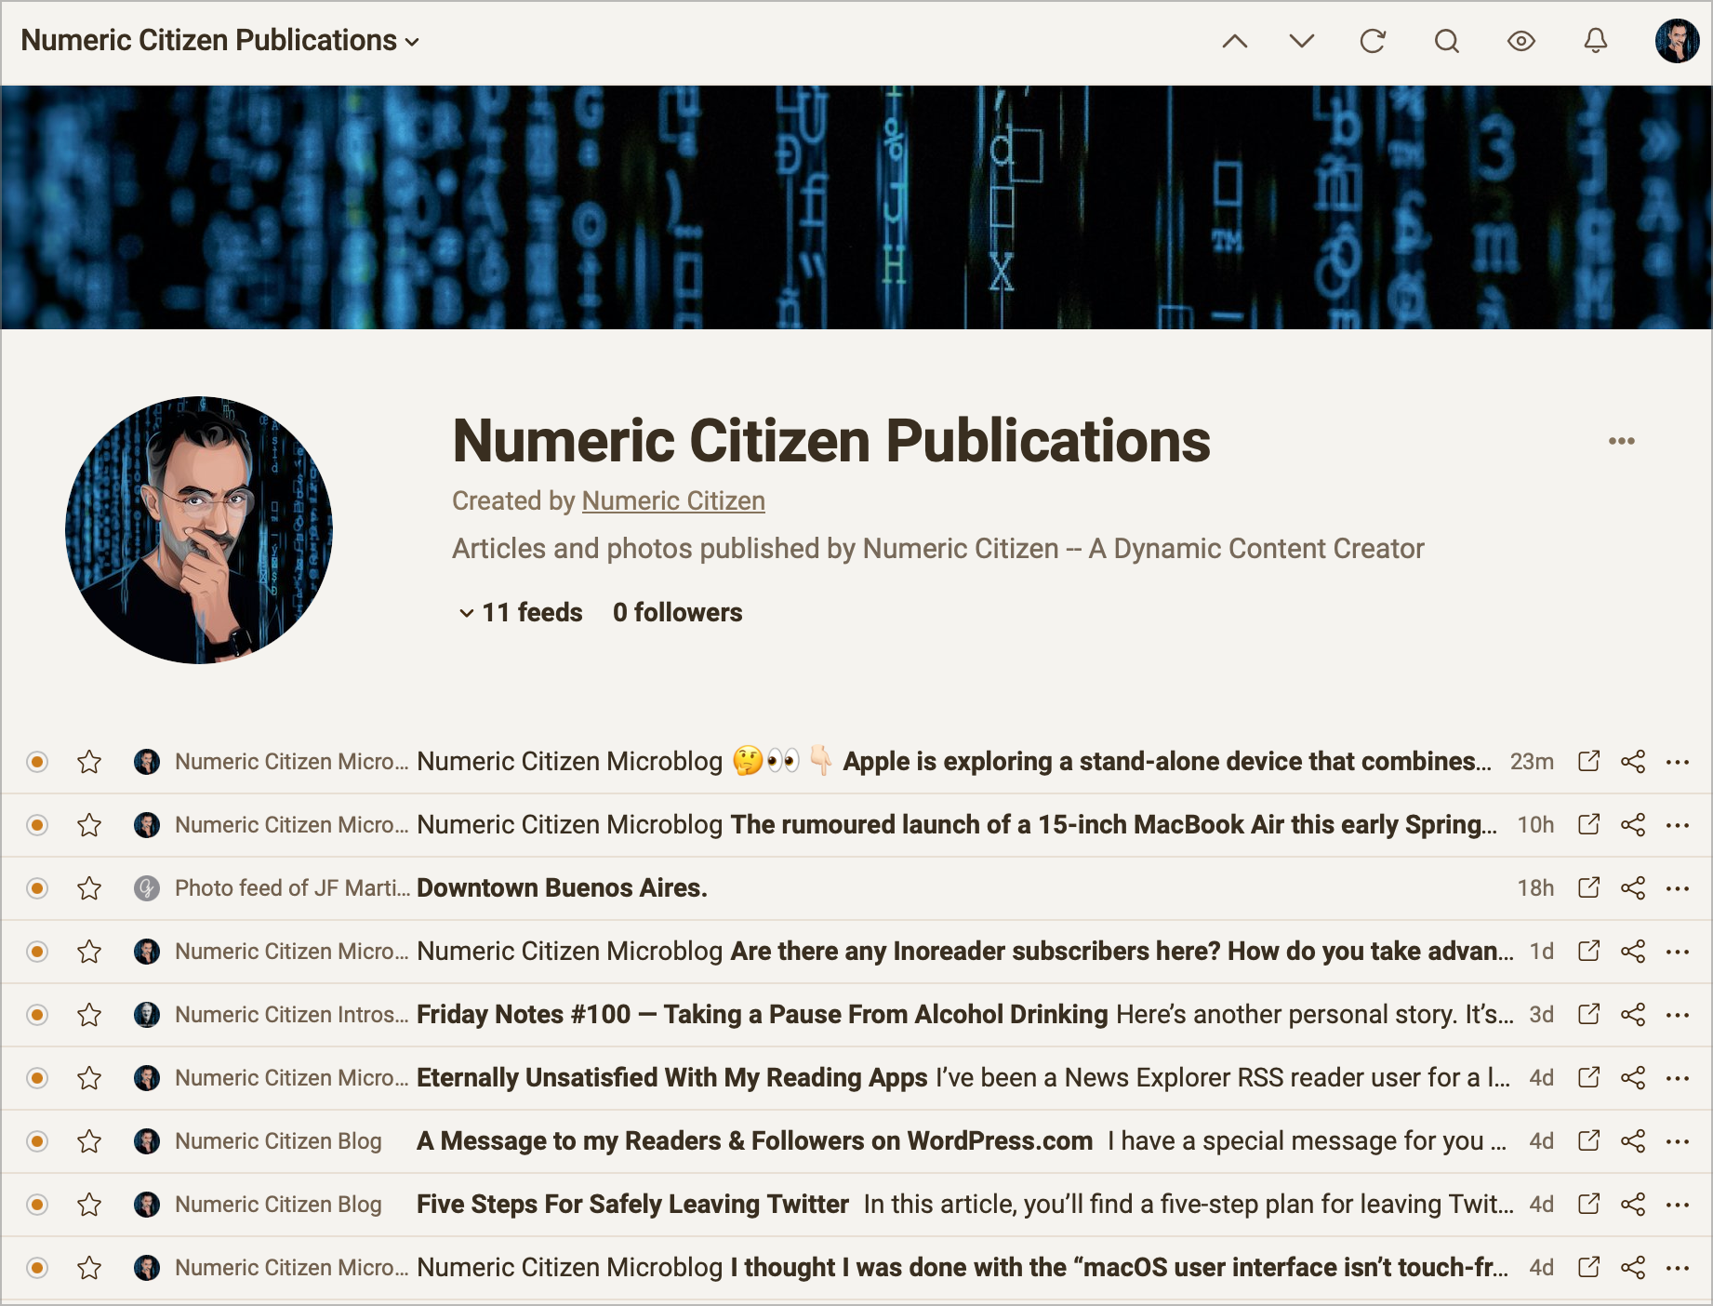
Task: Open notifications via the bell icon
Action: tap(1594, 41)
